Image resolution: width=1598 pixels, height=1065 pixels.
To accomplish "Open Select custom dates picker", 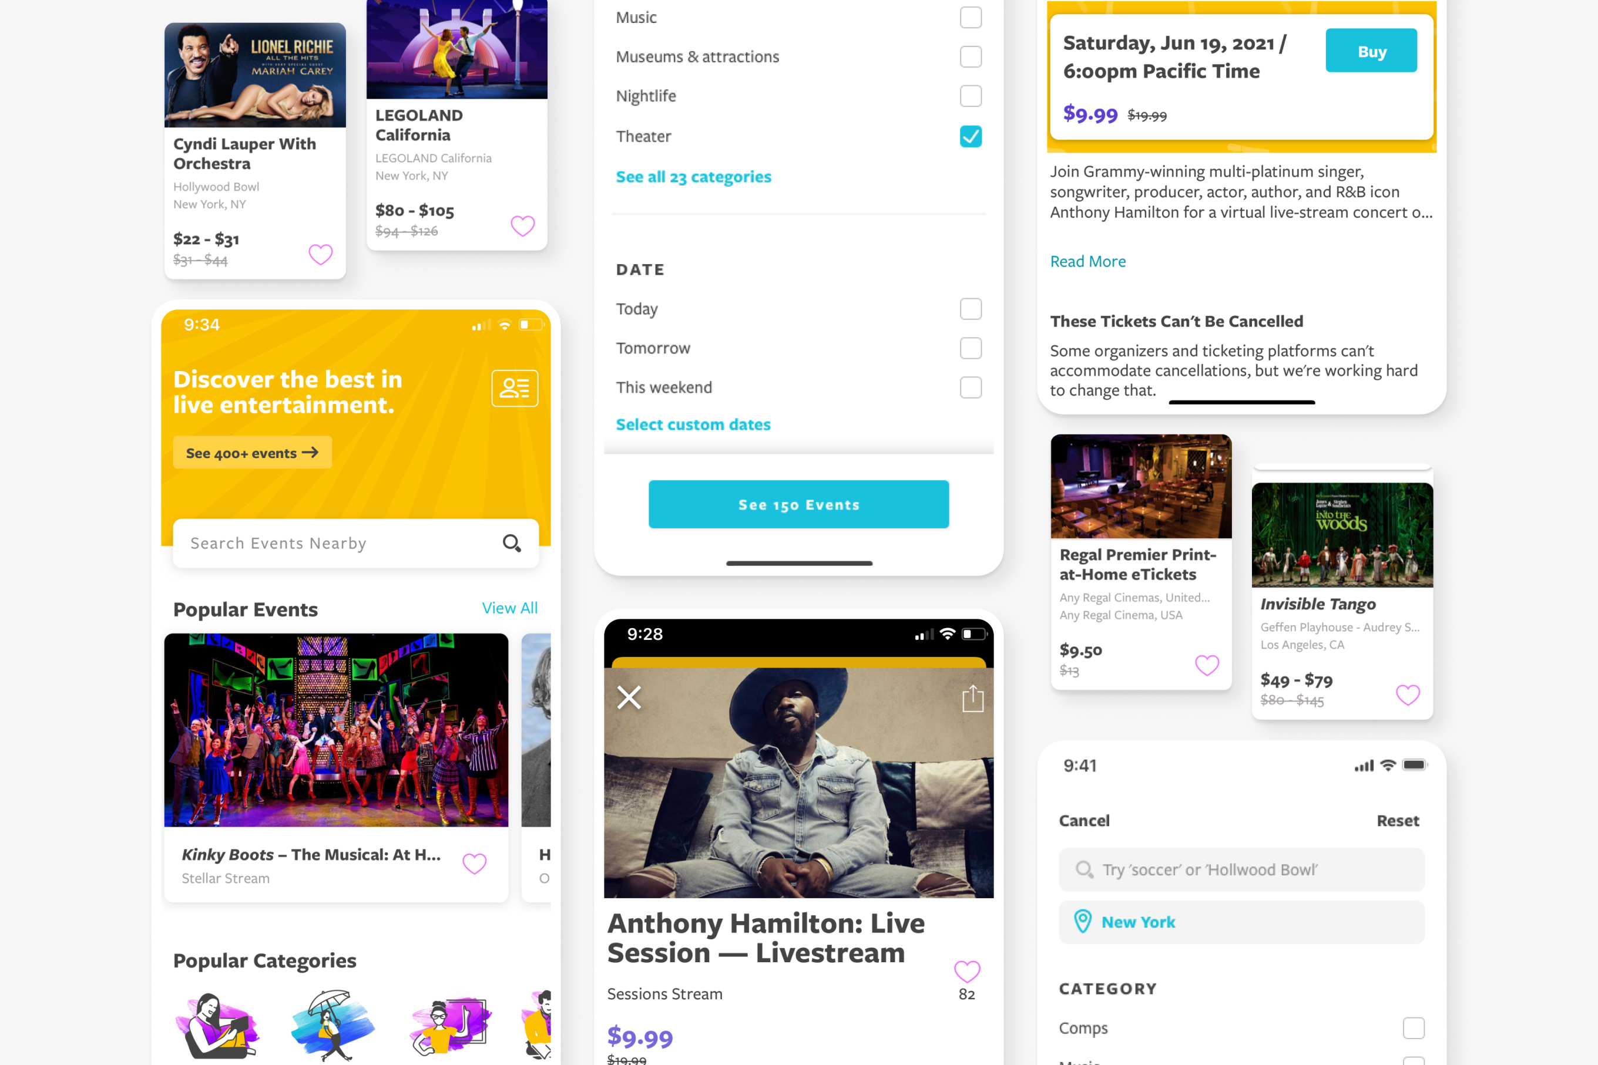I will tap(693, 424).
